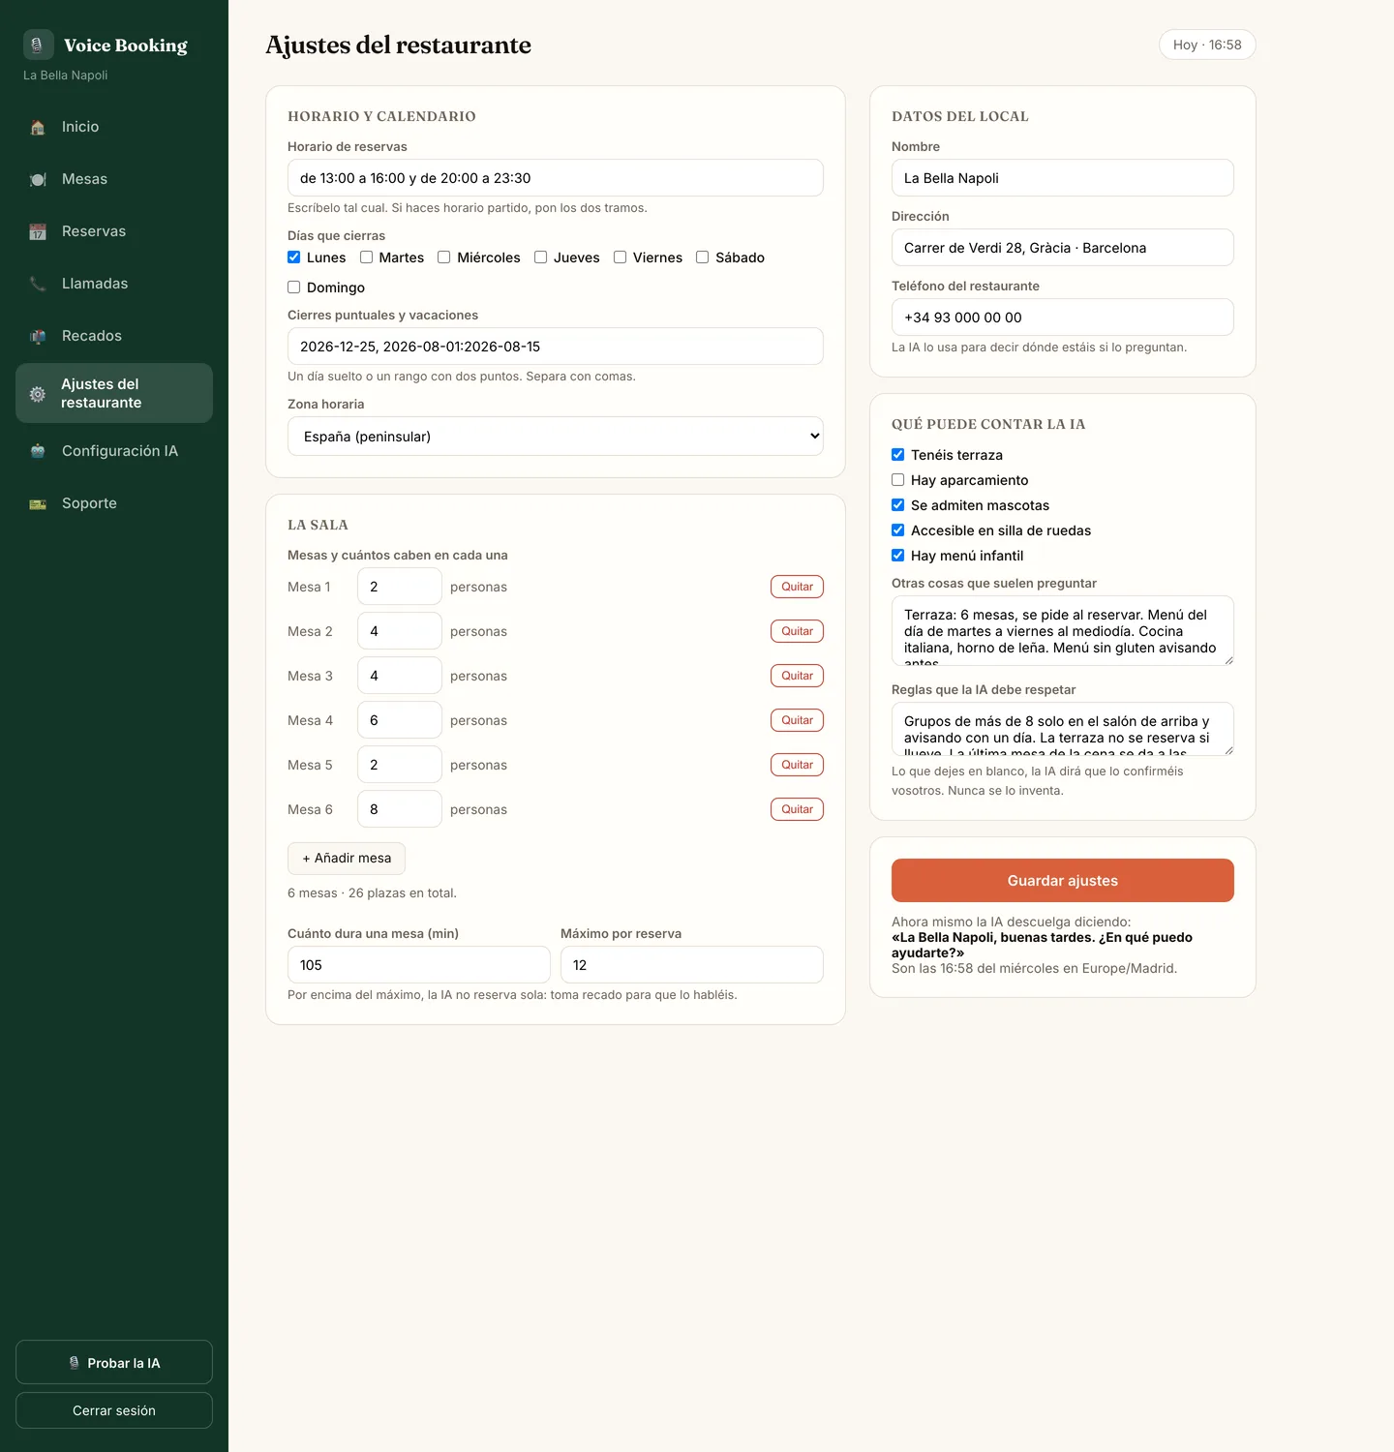
Task: Toggle the Lunes closing day checkbox
Action: pos(294,257)
